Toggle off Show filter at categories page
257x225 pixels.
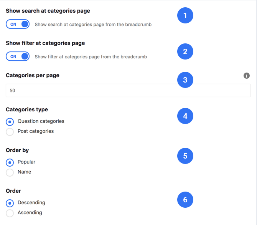[x=18, y=56]
